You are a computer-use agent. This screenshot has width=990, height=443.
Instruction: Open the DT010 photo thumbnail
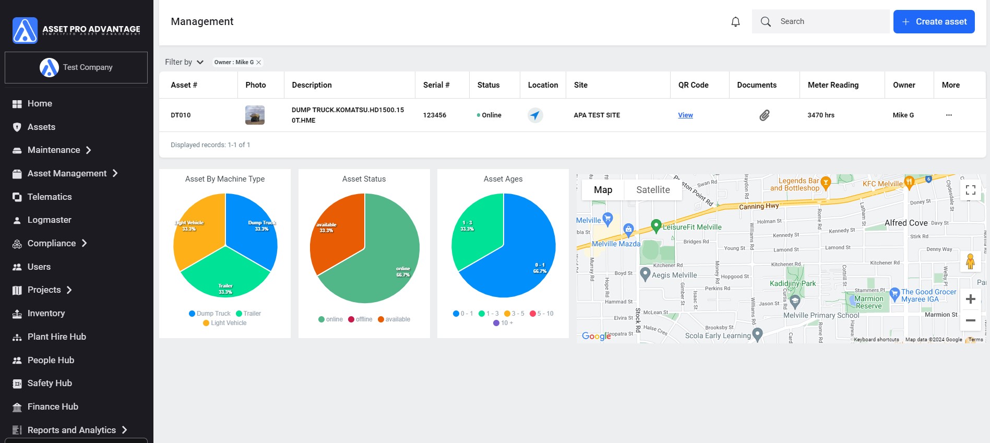coord(255,115)
